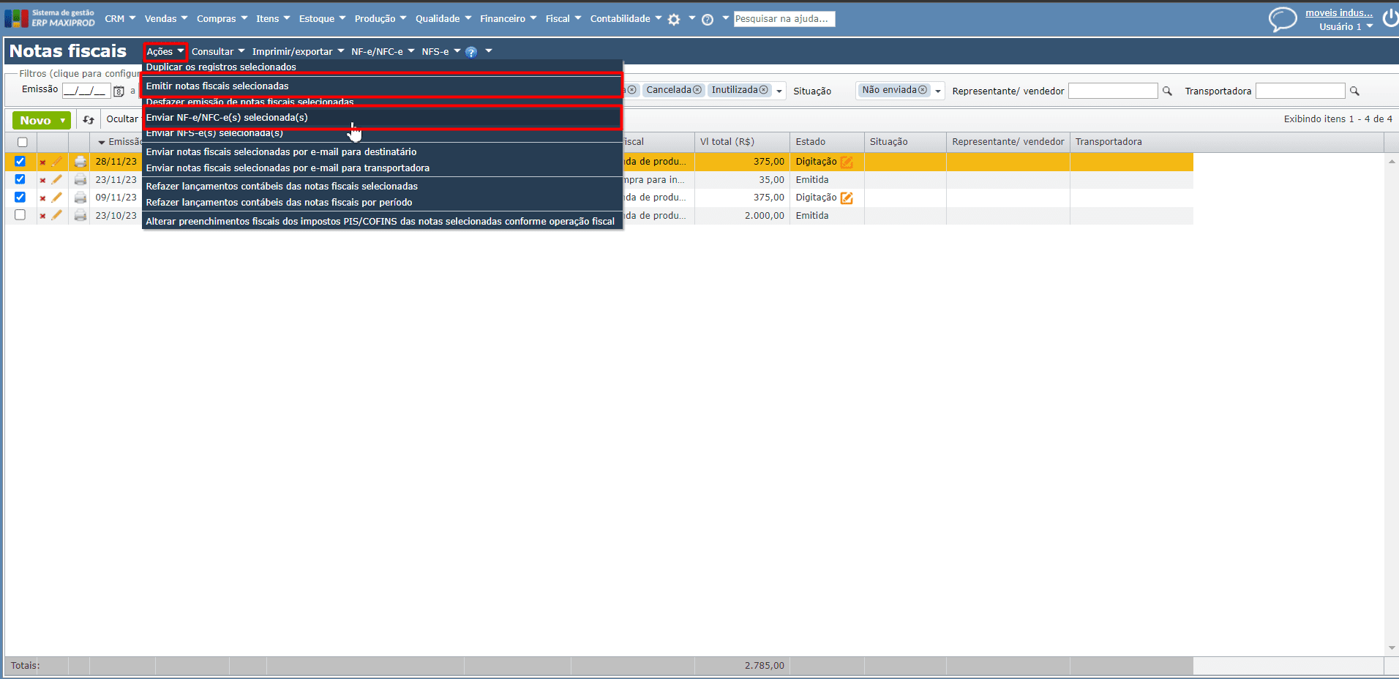The height and width of the screenshot is (679, 1399).
Task: Remove the Inutilizada filter chip
Action: pyautogui.click(x=764, y=90)
